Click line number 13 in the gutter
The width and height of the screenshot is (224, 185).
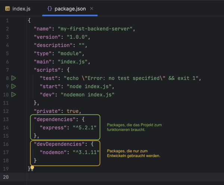(x=7, y=119)
